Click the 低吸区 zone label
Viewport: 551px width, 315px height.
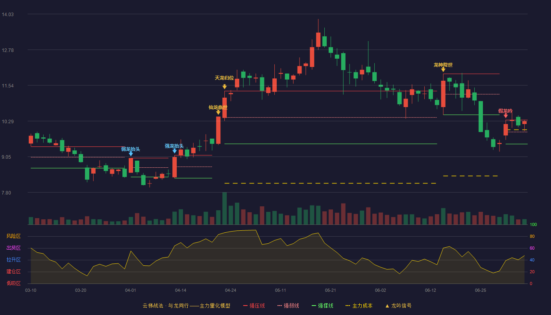point(13,283)
